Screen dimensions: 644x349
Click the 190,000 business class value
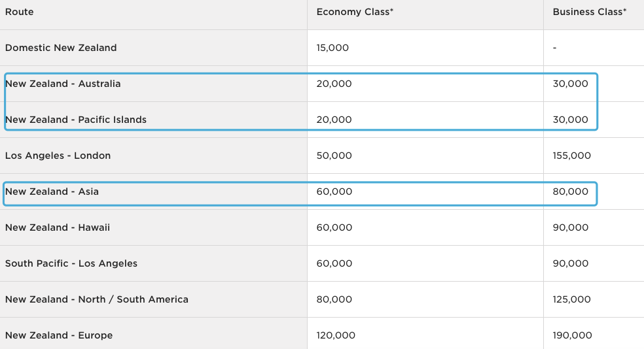tap(572, 335)
